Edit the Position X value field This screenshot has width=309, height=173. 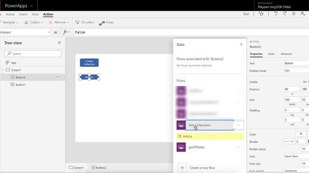tap(292, 89)
